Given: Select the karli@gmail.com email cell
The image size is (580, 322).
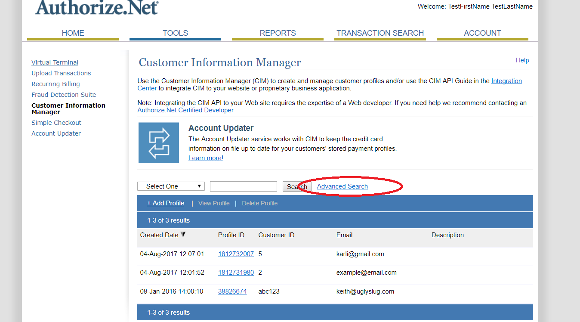Looking at the screenshot, I should [360, 254].
